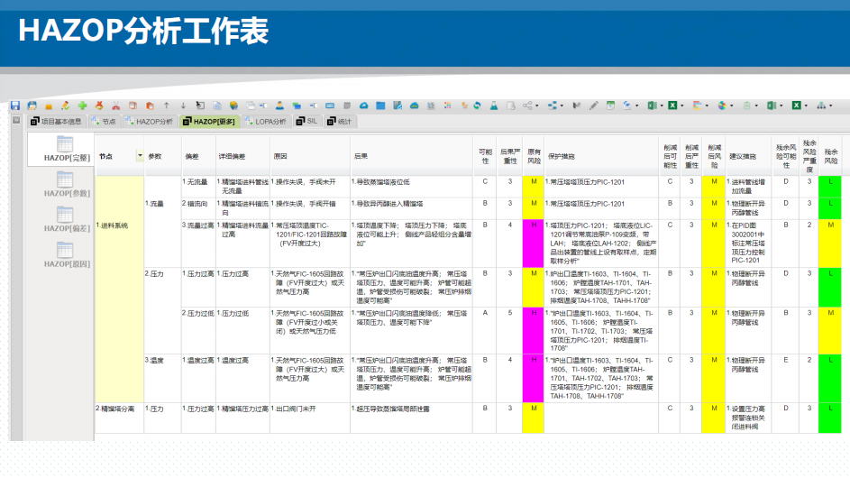Click the blue floppy disk save icon
The image size is (850, 478).
tap(15, 106)
